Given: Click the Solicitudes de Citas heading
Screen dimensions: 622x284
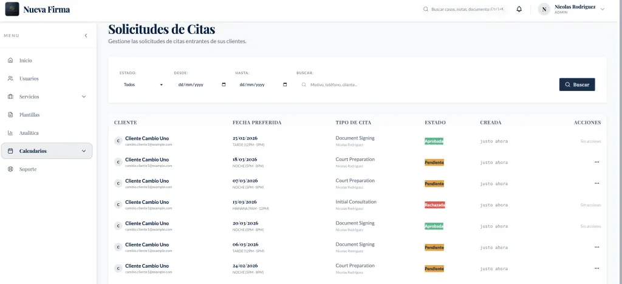Looking at the screenshot, I should [162, 29].
